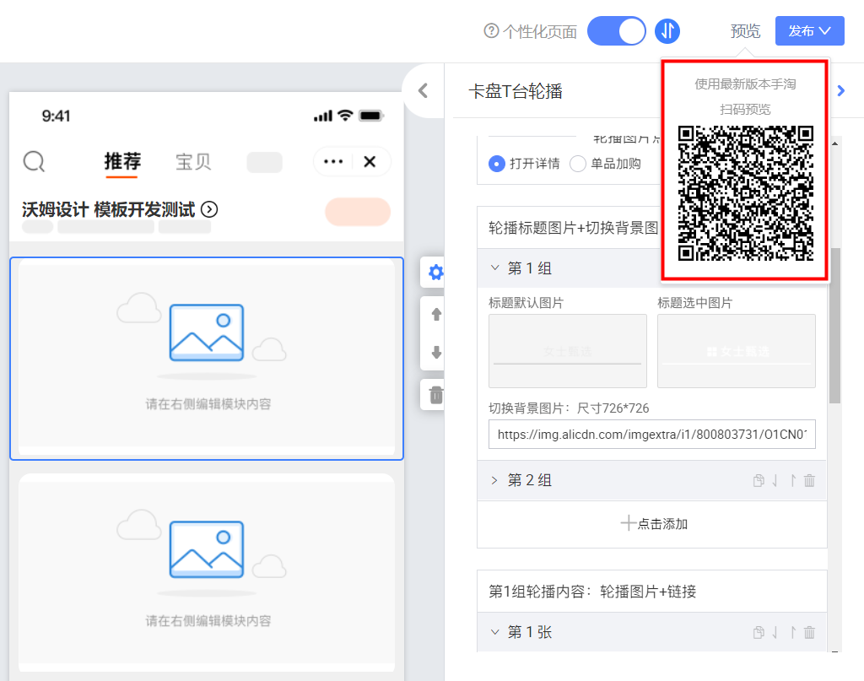Click the 轮播标题图片+切换背景图 heading
Image resolution: width=864 pixels, height=681 pixels.
(x=573, y=228)
